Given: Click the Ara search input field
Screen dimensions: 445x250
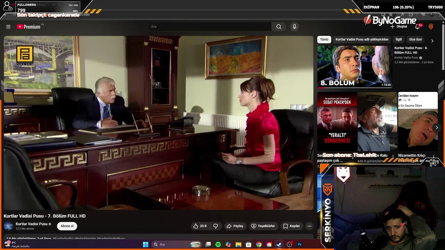Looking at the screenshot, I should 210,27.
